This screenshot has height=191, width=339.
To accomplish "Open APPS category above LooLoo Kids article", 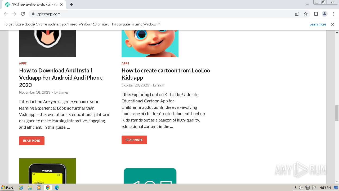I will point(125,63).
